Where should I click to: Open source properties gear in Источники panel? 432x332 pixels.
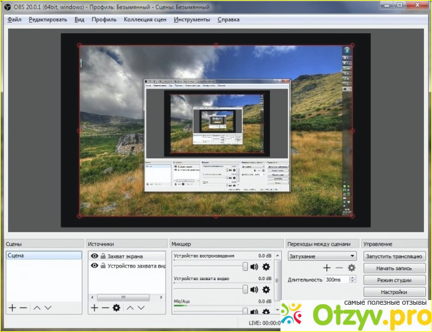point(116,307)
